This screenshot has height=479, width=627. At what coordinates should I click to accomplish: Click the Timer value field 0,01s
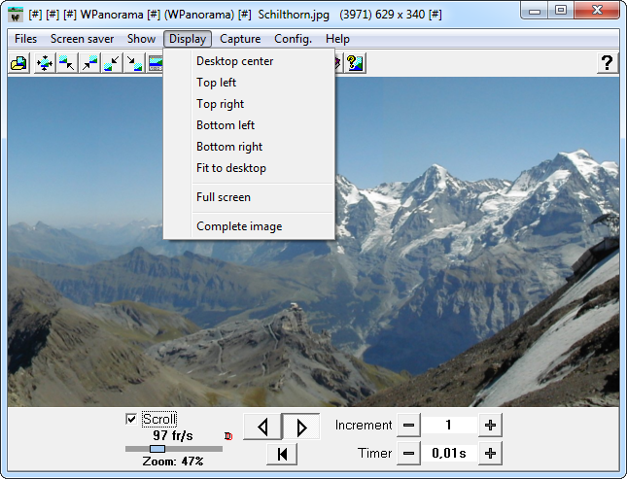pyautogui.click(x=449, y=454)
